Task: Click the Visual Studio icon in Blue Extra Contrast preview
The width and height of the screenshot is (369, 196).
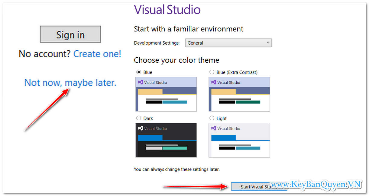Action: pos(213,82)
